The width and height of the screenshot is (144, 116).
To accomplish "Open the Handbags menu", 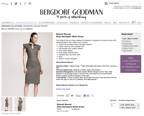I will (x=74, y=23).
